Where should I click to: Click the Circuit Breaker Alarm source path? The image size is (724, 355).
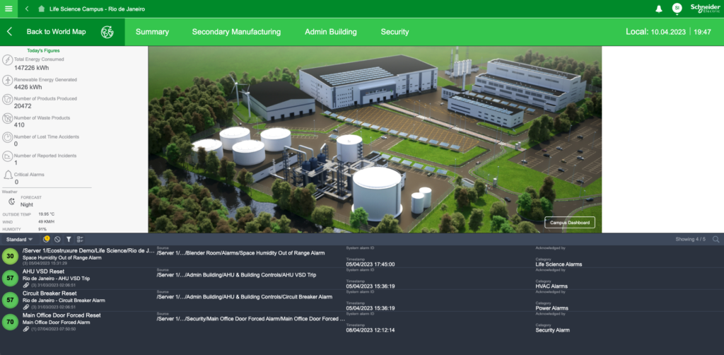tap(244, 297)
